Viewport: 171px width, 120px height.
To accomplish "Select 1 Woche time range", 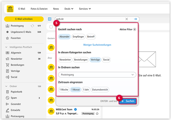I will 64,90.
